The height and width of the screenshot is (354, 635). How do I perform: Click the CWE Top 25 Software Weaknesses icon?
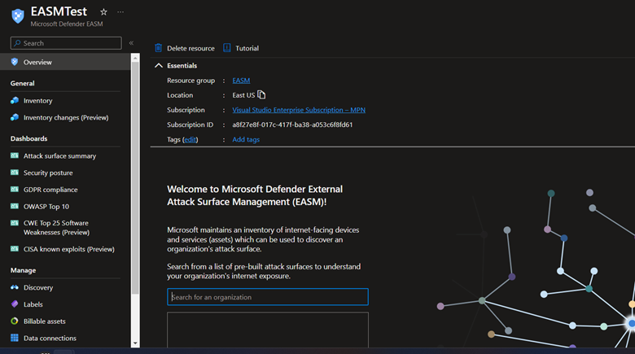click(x=15, y=223)
